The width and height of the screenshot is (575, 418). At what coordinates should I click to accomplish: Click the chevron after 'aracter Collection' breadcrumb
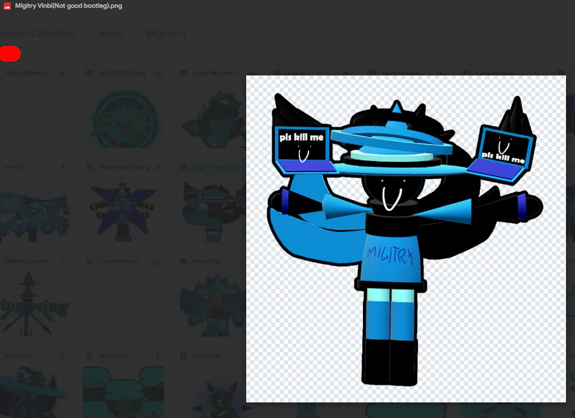coord(83,33)
